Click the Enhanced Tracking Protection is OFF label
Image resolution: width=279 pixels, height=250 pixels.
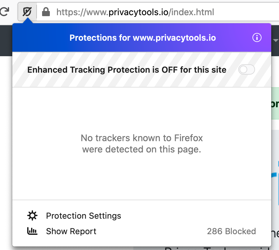click(127, 70)
